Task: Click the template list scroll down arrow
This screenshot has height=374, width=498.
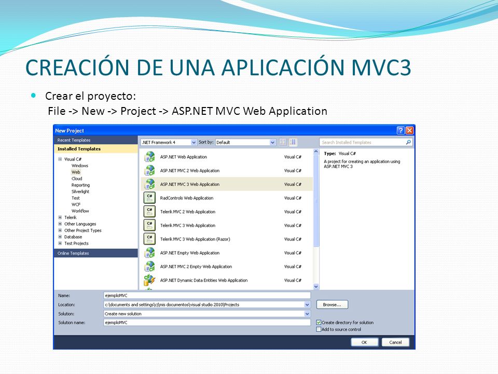Action: (x=316, y=287)
